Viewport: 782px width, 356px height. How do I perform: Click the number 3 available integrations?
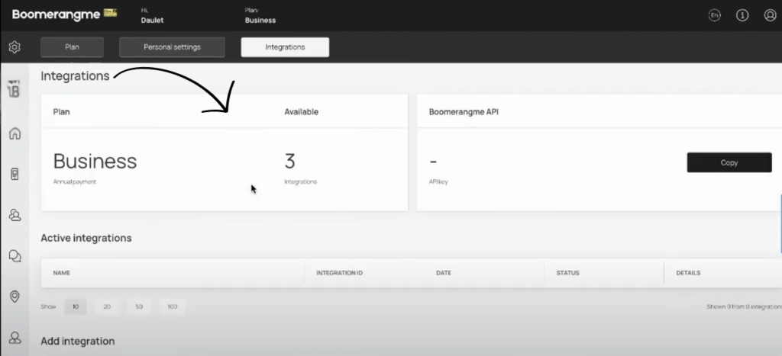pyautogui.click(x=289, y=162)
